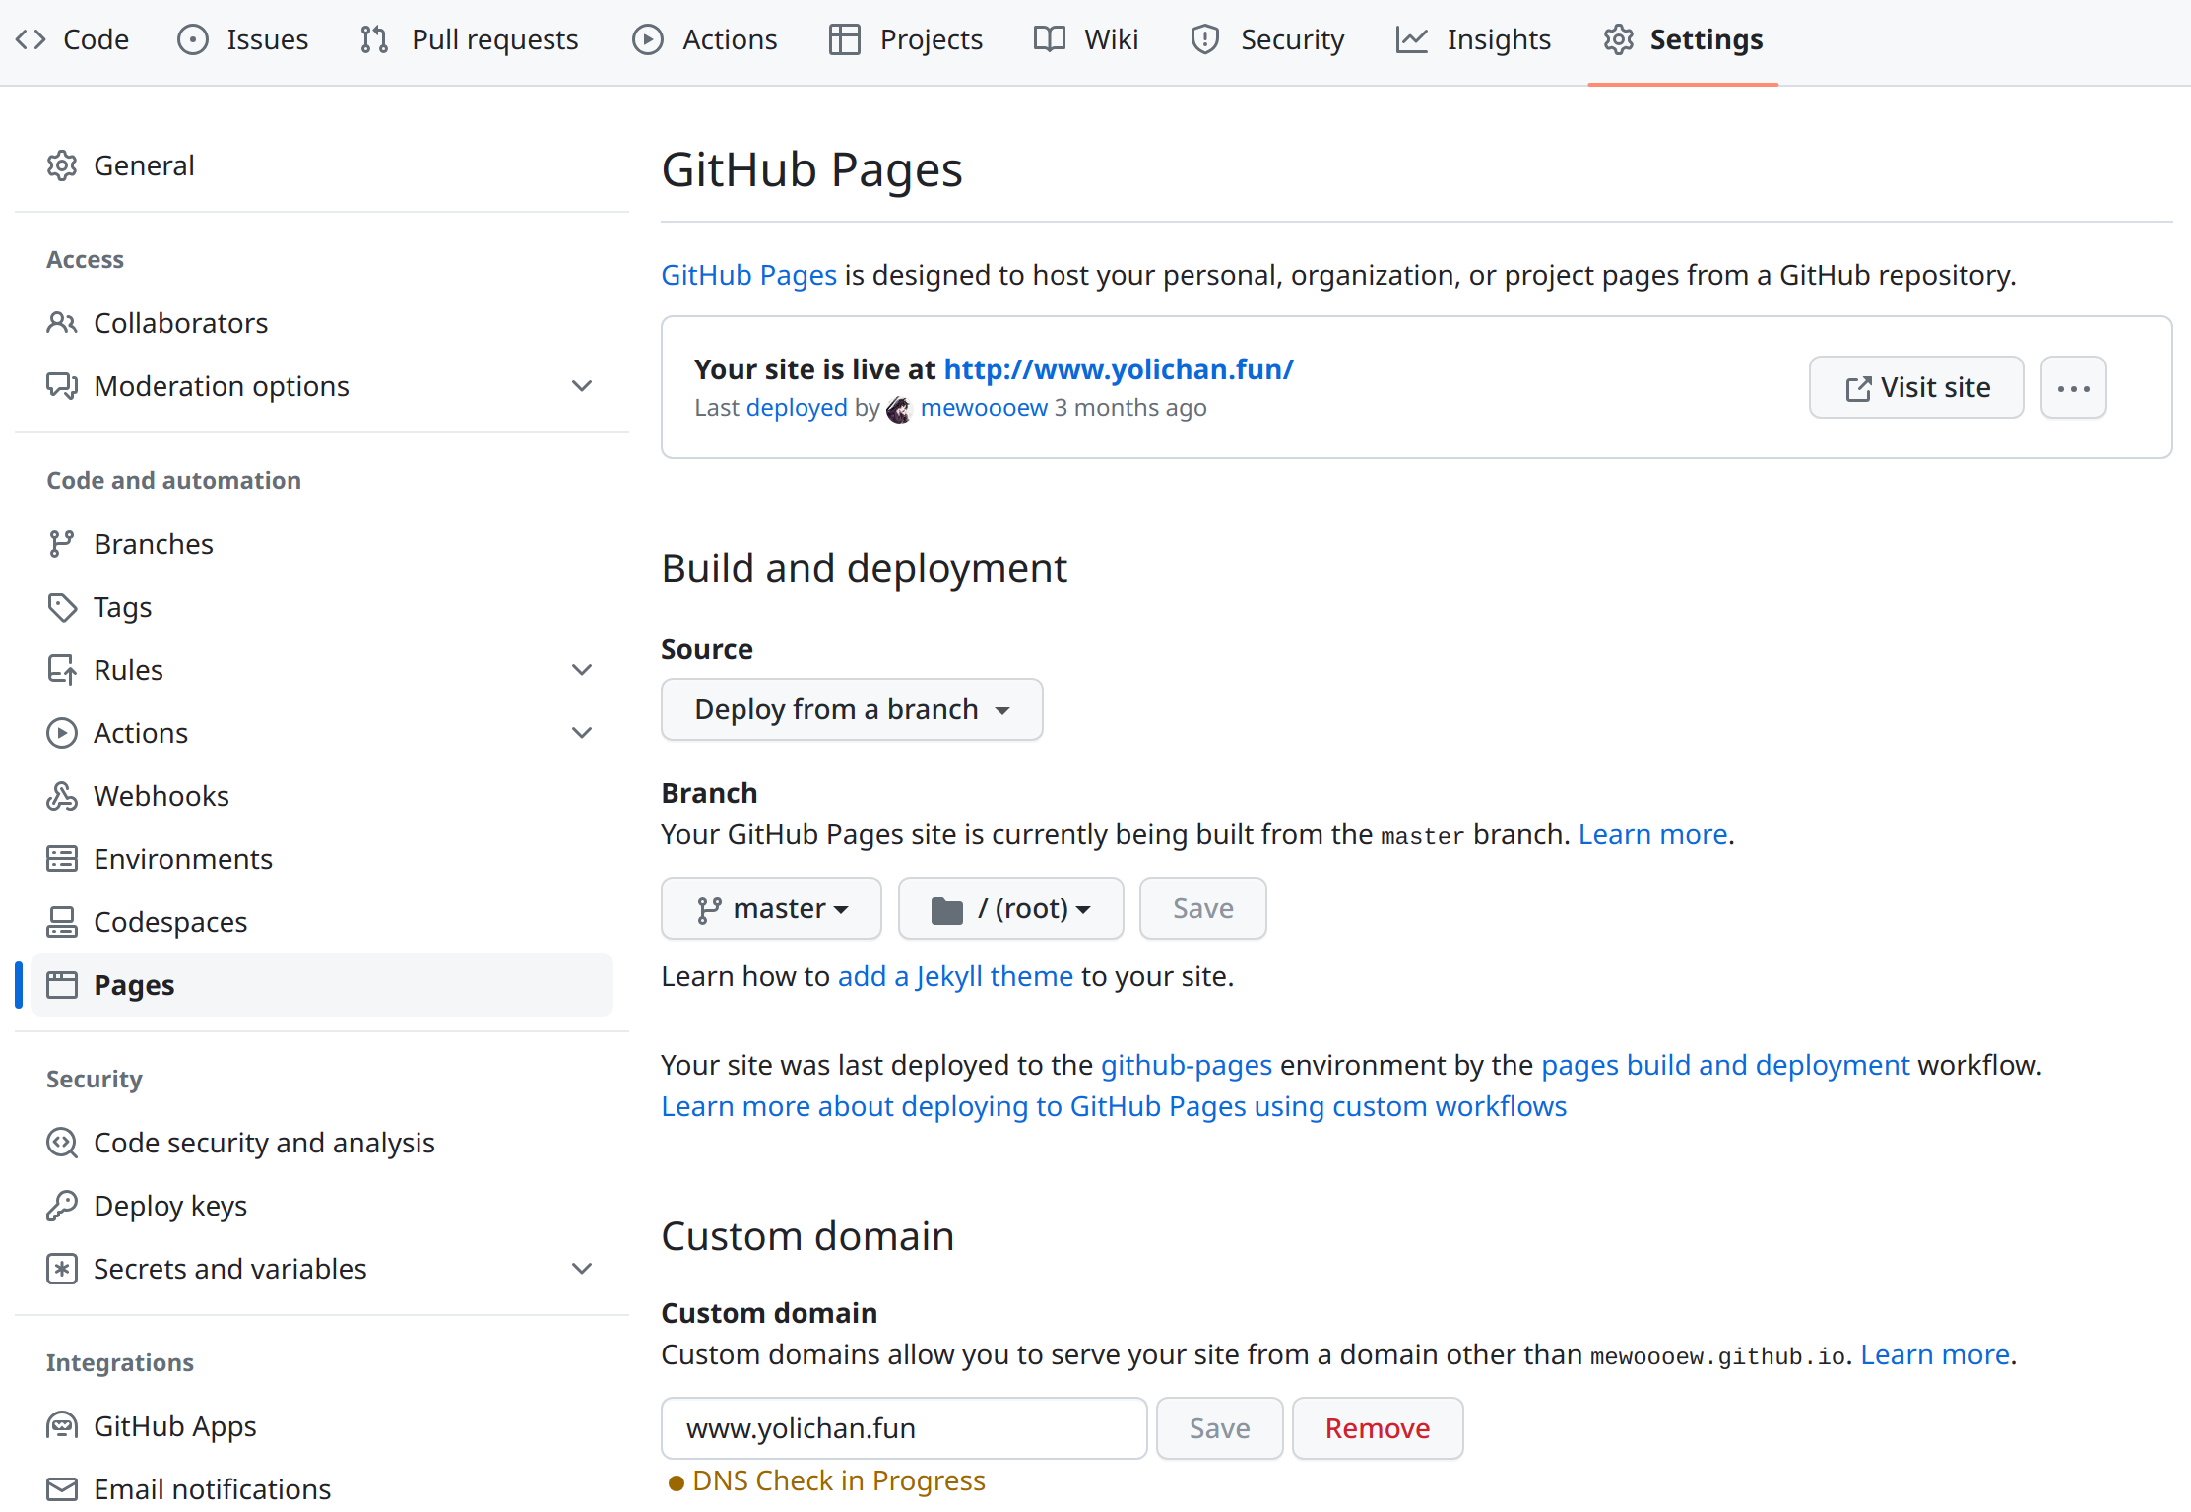The height and width of the screenshot is (1512, 2191).
Task: Switch to the Pull requests tab
Action: click(x=470, y=39)
